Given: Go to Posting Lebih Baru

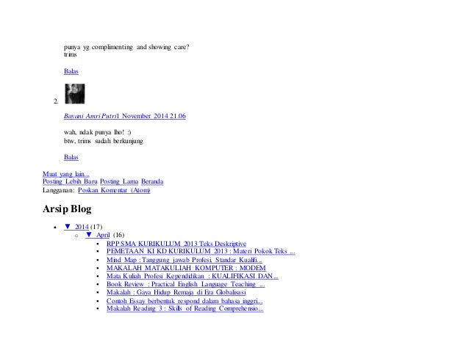Looking at the screenshot, I should pyautogui.click(x=70, y=181).
